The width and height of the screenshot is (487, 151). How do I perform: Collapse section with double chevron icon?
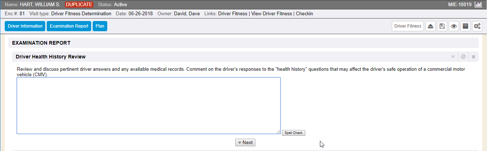453,57
